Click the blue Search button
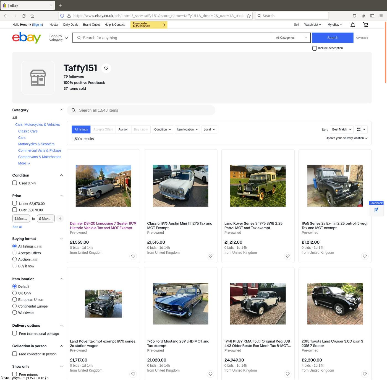The width and height of the screenshot is (387, 380). (x=333, y=38)
